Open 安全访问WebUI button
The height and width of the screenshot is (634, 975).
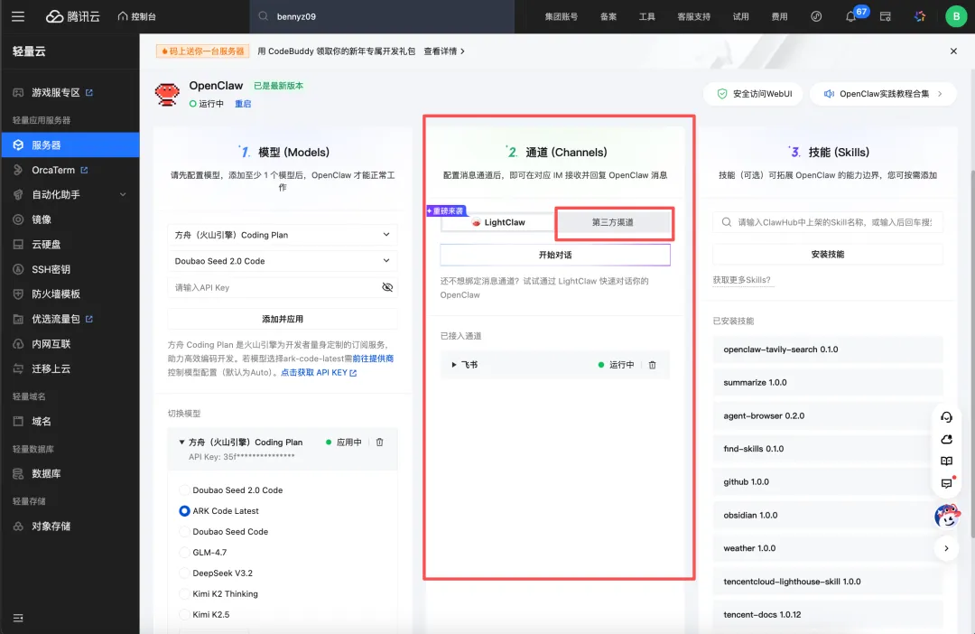point(753,94)
